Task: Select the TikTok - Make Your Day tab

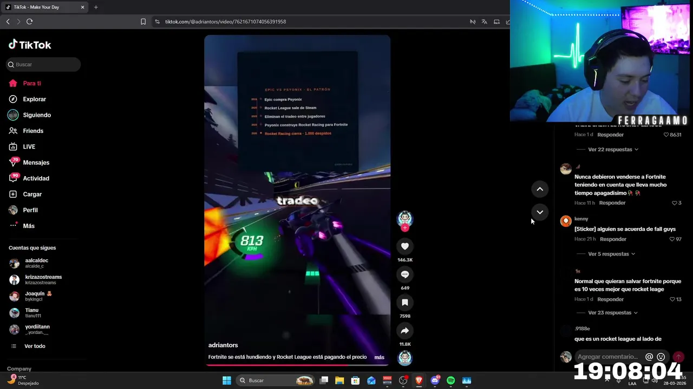Action: tap(45, 7)
